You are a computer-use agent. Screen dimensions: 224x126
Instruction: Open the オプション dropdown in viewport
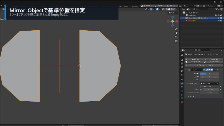(x=173, y=13)
